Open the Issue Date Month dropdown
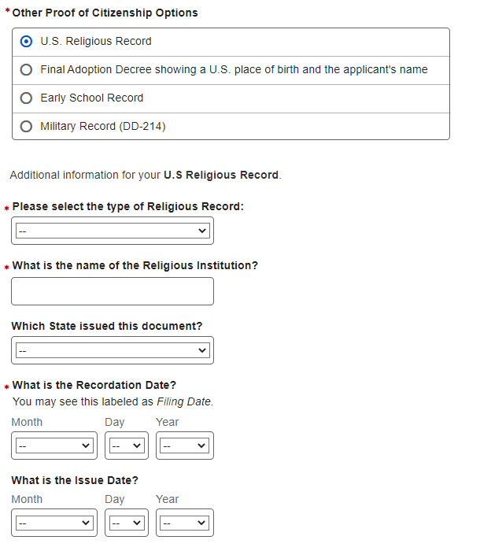The height and width of the screenshot is (551, 480). pyautogui.click(x=54, y=523)
